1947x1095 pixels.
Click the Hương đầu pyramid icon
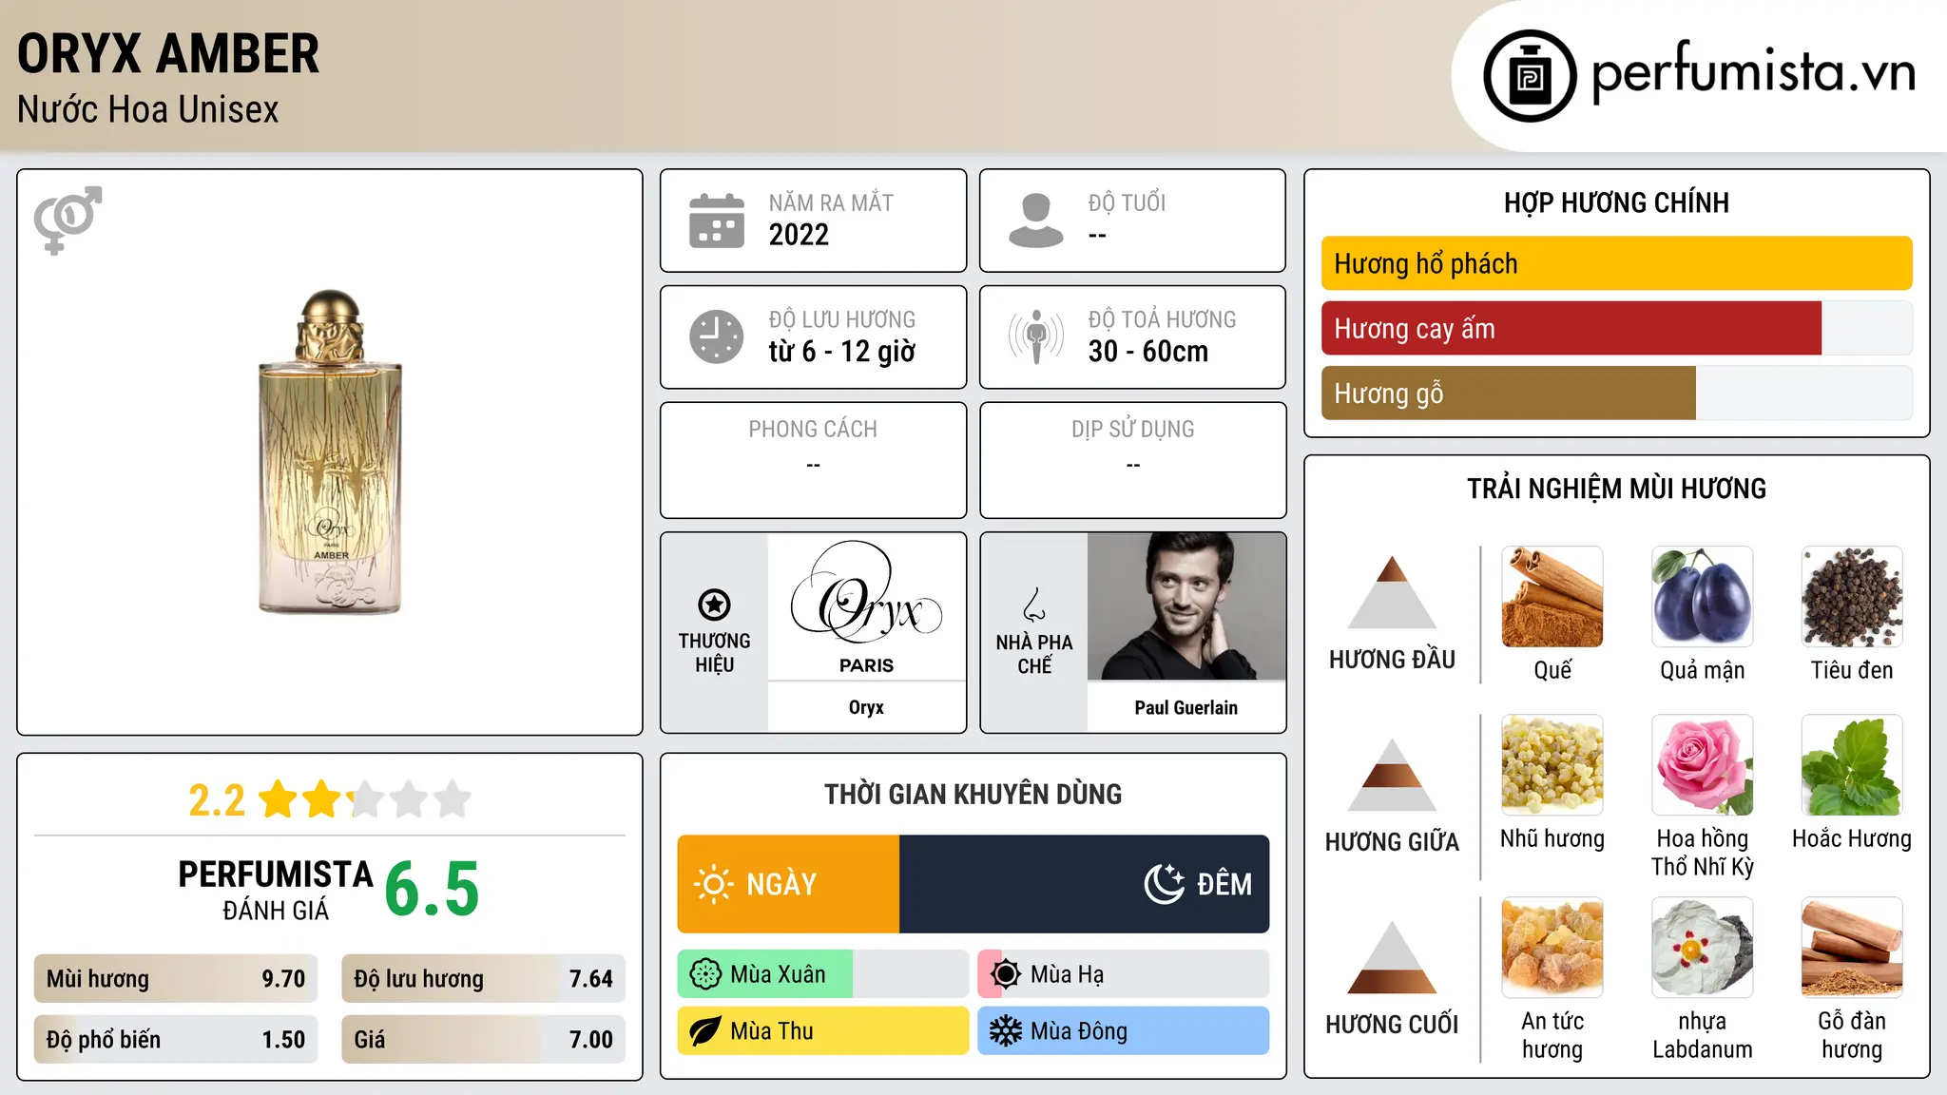pos(1393,592)
